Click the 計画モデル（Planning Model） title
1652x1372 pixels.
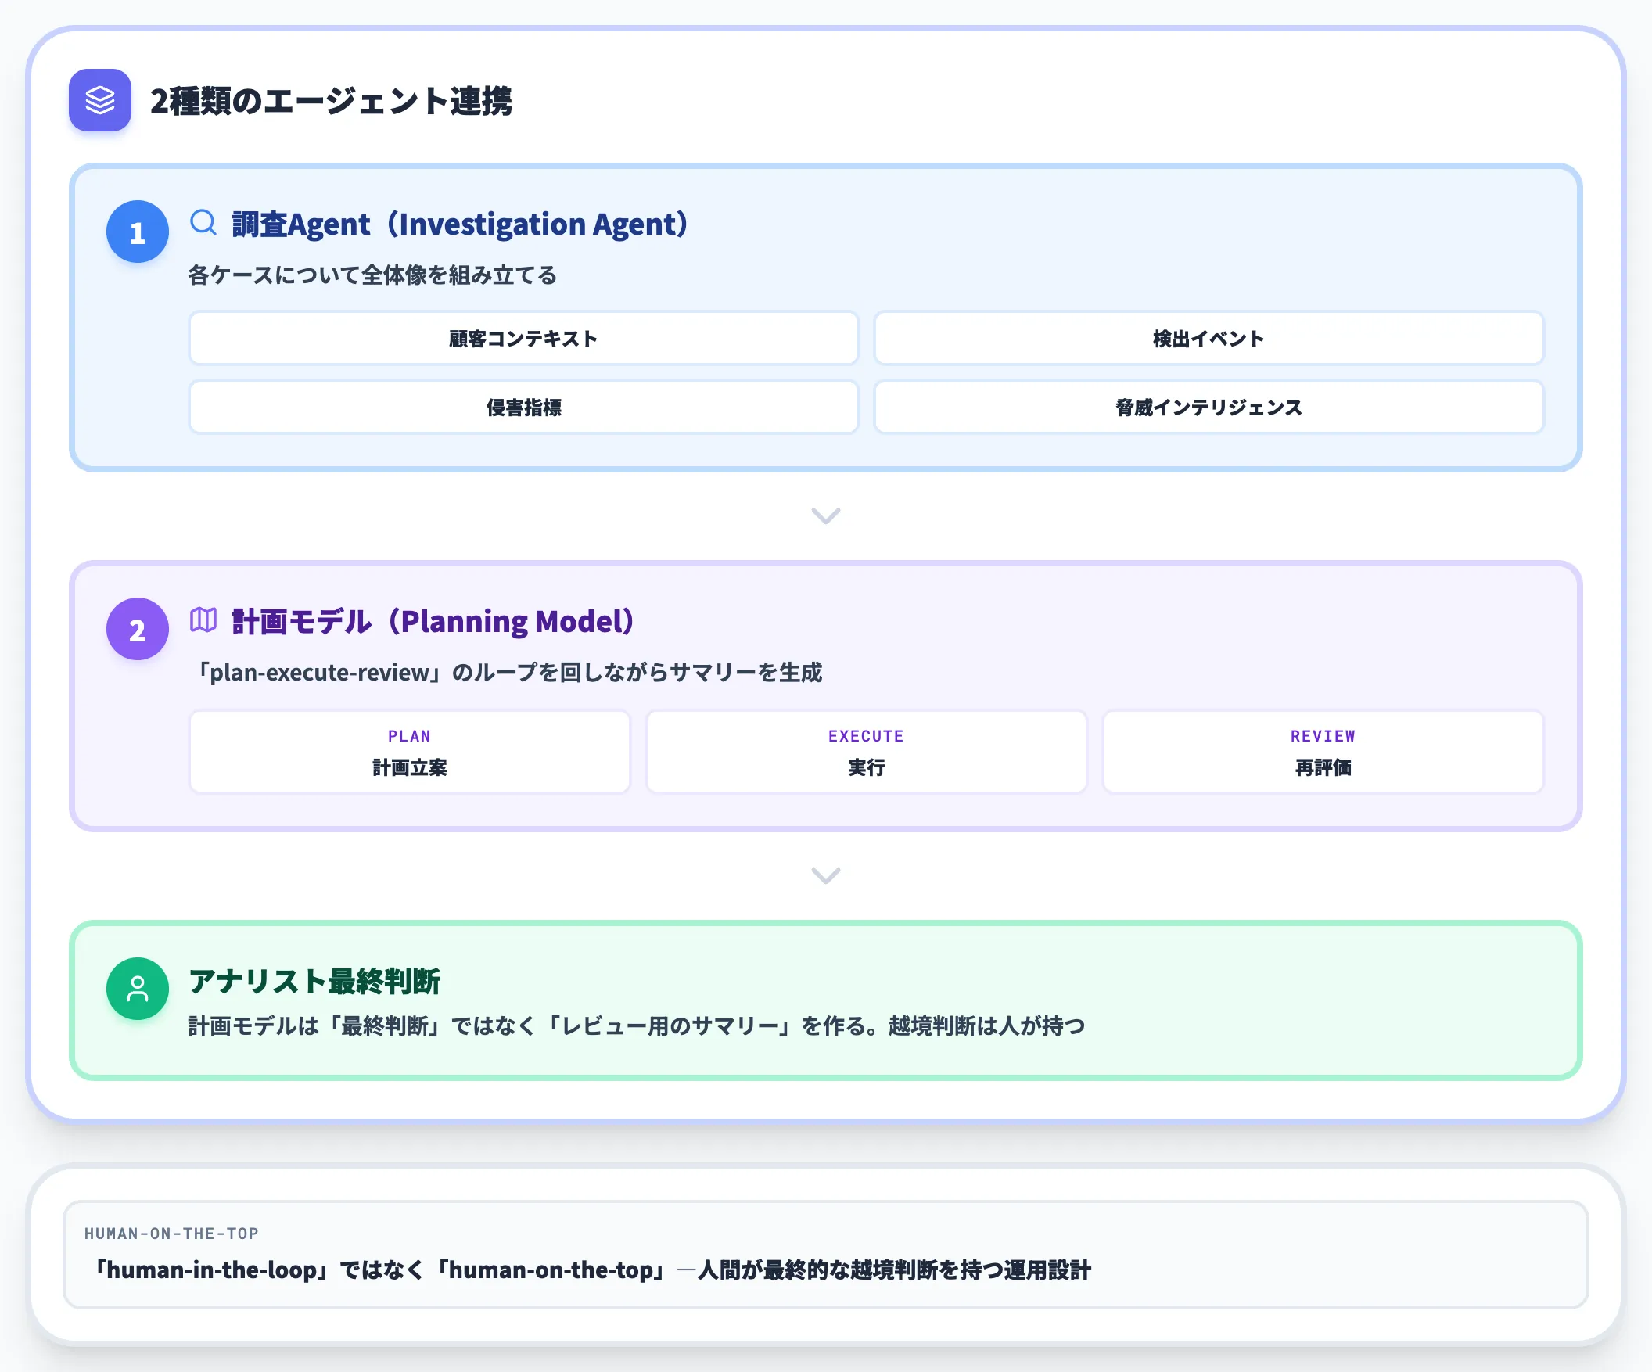tap(433, 622)
